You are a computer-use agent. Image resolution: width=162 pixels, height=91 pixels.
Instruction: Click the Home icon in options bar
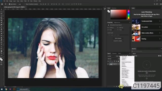pyautogui.click(x=2, y=4)
